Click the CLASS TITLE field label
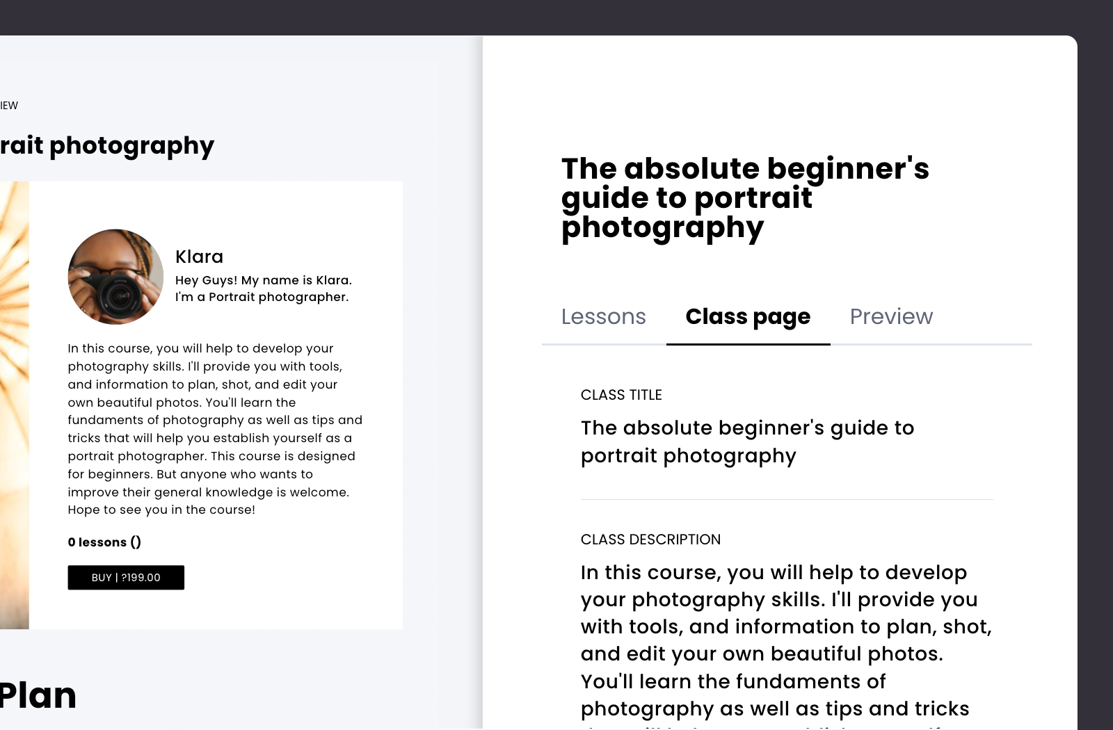The width and height of the screenshot is (1113, 730). pos(621,395)
